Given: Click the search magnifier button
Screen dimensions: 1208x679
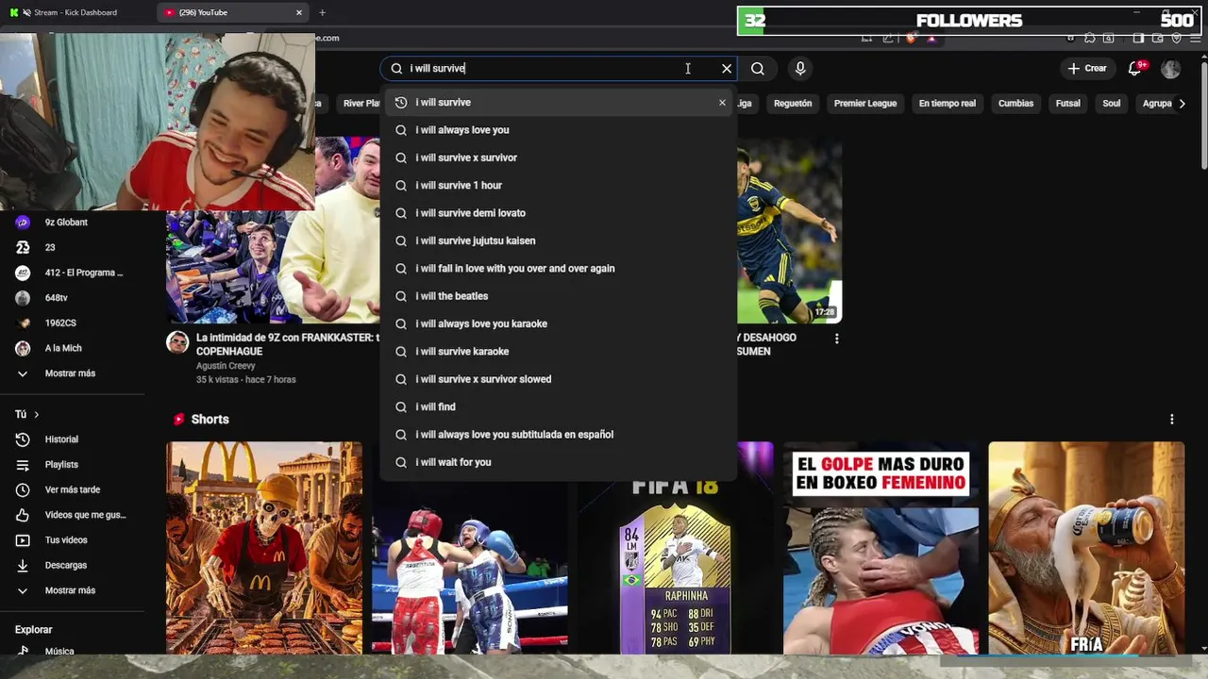Looking at the screenshot, I should click(x=757, y=68).
